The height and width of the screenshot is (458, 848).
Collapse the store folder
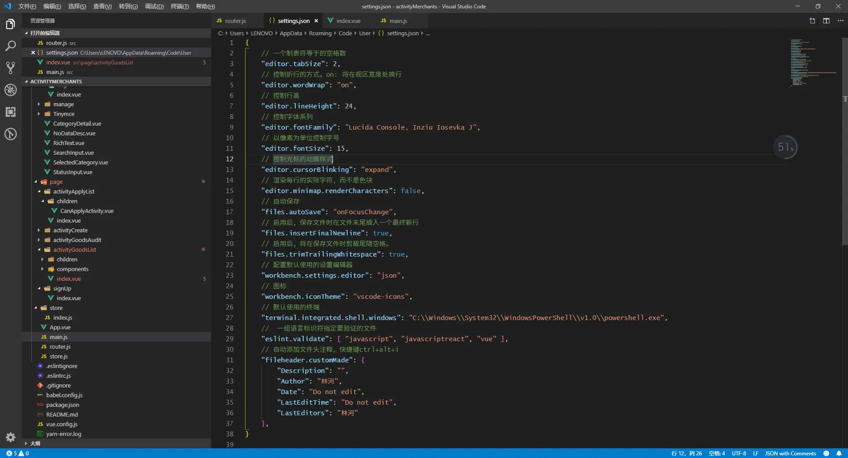(x=56, y=308)
